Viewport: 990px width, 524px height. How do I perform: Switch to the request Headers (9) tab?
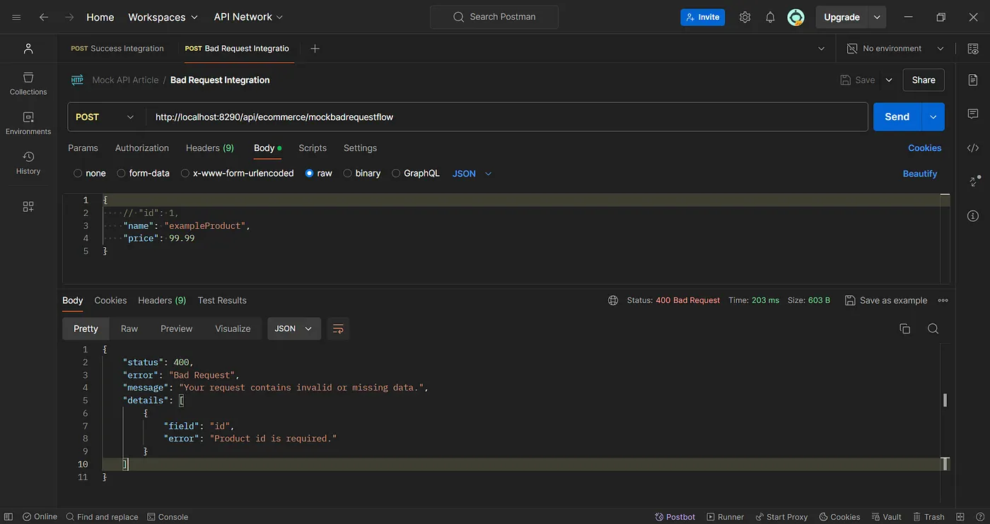click(x=210, y=148)
